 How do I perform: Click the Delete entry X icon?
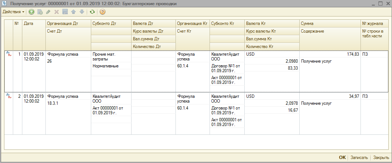[x=56, y=12]
